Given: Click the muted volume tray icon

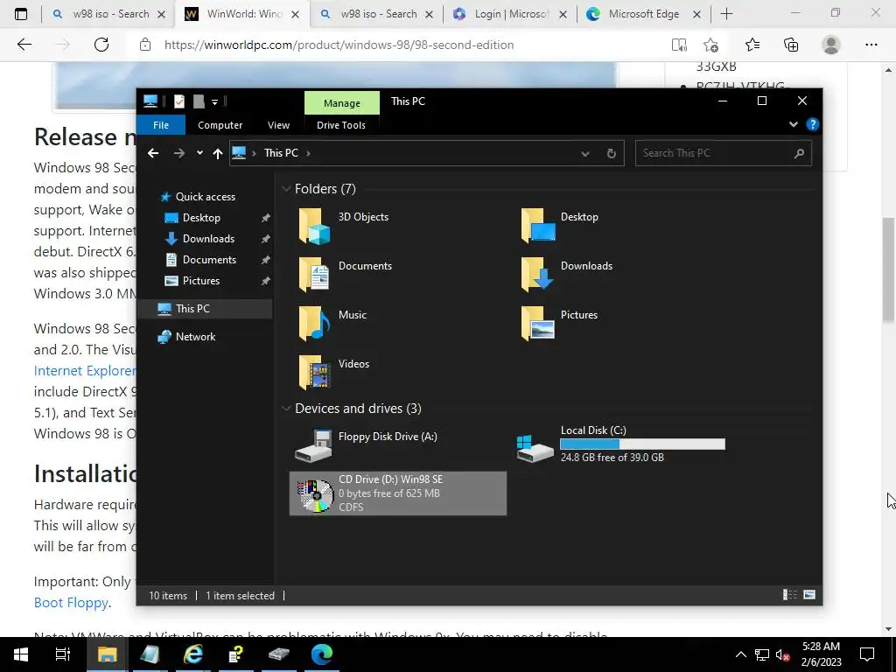Looking at the screenshot, I should 782,654.
